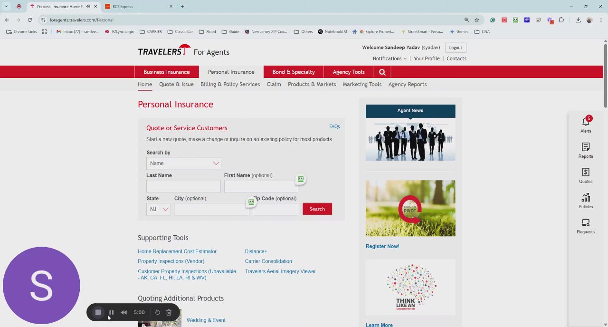Open the Chrome three-dot menu

[x=601, y=20]
